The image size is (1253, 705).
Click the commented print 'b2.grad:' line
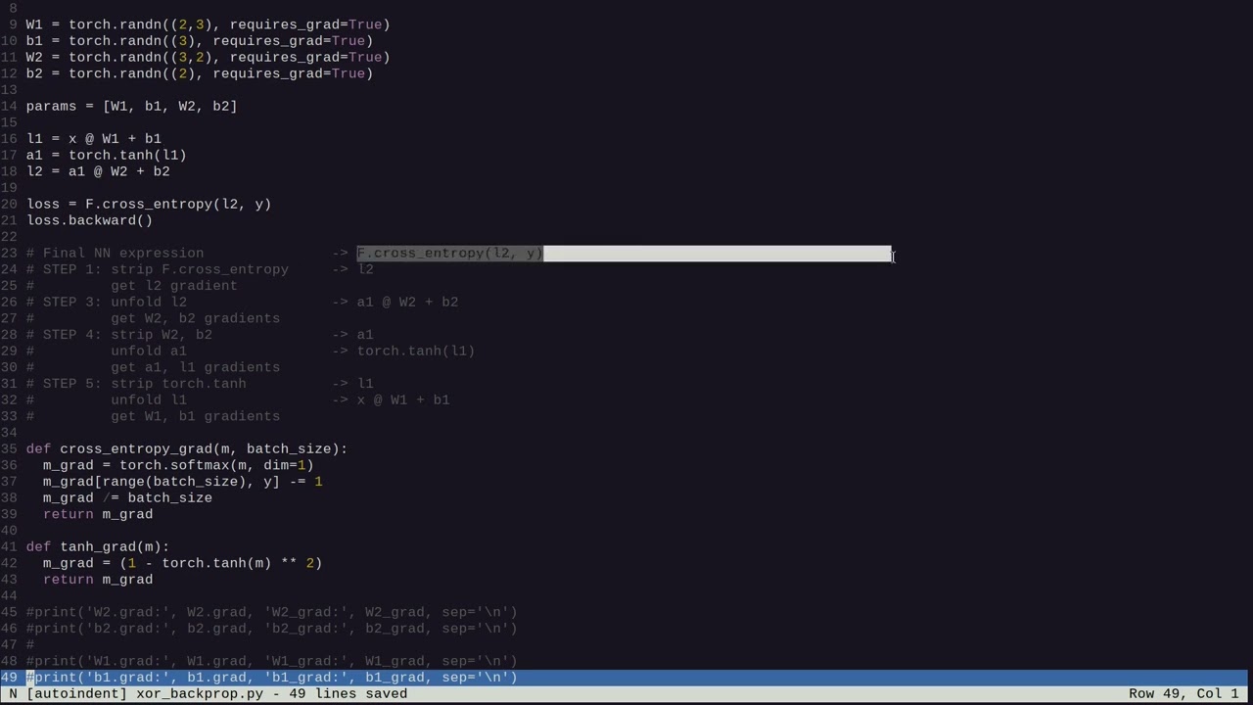[x=272, y=629]
